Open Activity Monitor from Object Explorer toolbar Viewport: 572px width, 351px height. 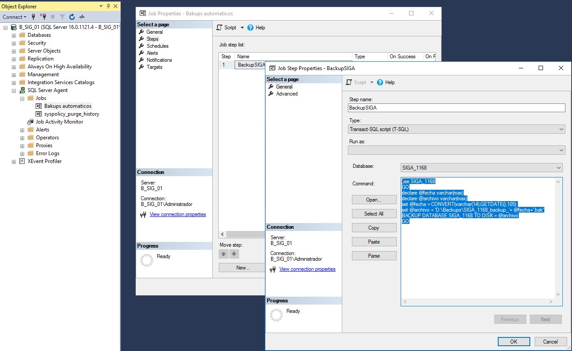pos(82,17)
